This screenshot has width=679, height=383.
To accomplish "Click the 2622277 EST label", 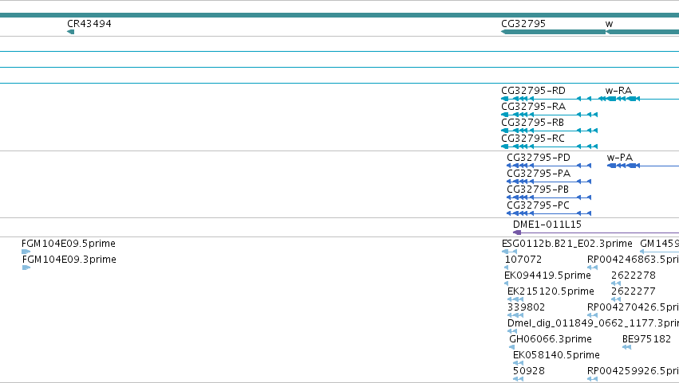I will [633, 291].
